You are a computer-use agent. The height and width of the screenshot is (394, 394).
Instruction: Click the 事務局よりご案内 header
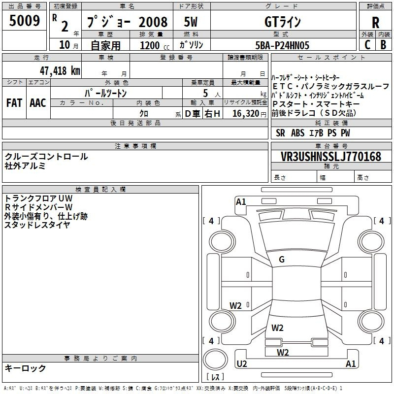point(100,359)
